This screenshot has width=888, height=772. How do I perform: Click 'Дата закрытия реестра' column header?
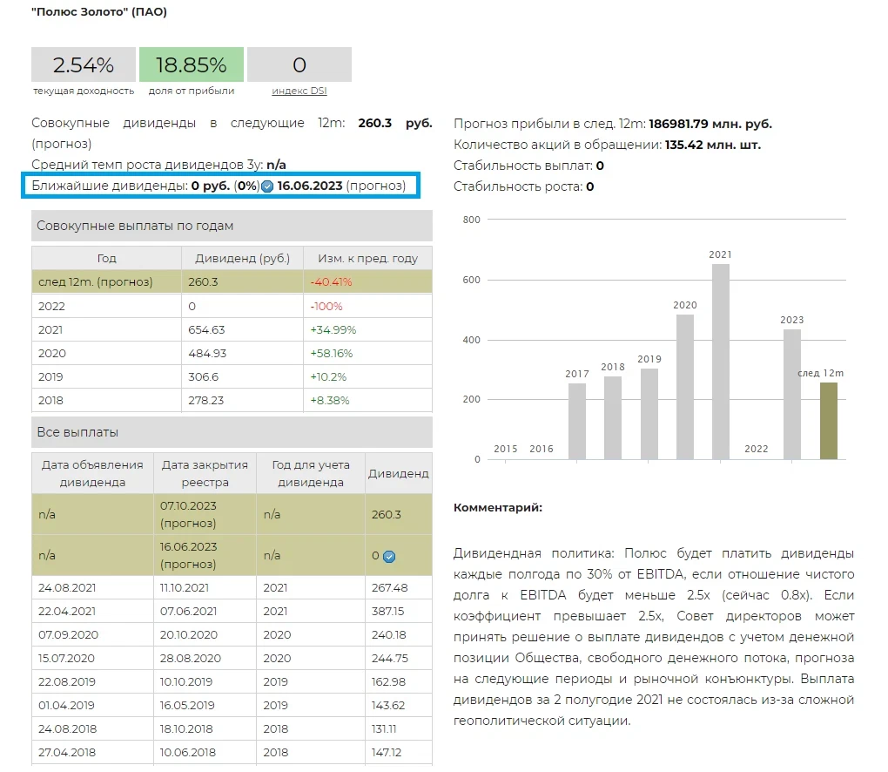(205, 473)
